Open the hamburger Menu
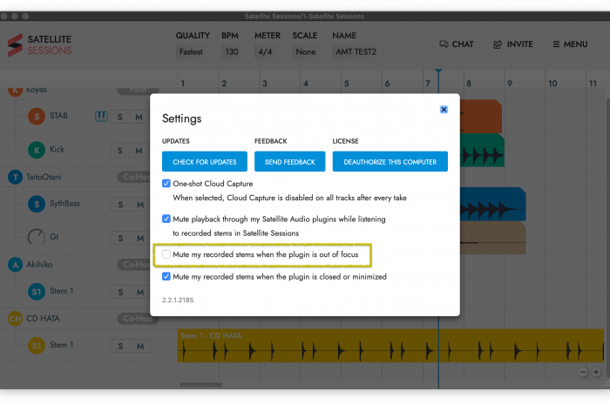This screenshot has height=405, width=610. click(570, 44)
